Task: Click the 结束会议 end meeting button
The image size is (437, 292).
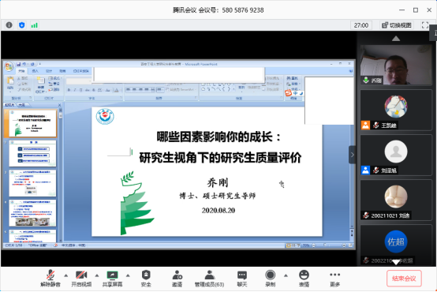Action: click(404, 279)
